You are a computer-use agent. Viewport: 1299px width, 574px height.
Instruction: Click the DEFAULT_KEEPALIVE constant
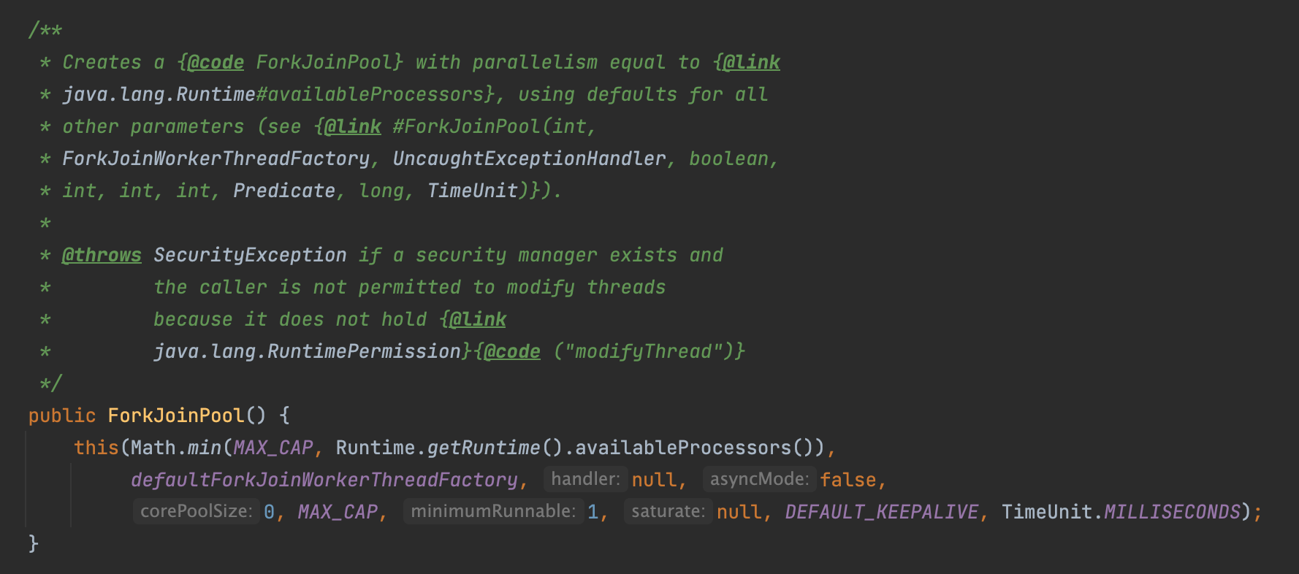point(882,512)
